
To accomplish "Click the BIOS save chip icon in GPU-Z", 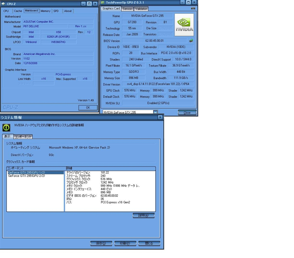I will (x=191, y=41).
